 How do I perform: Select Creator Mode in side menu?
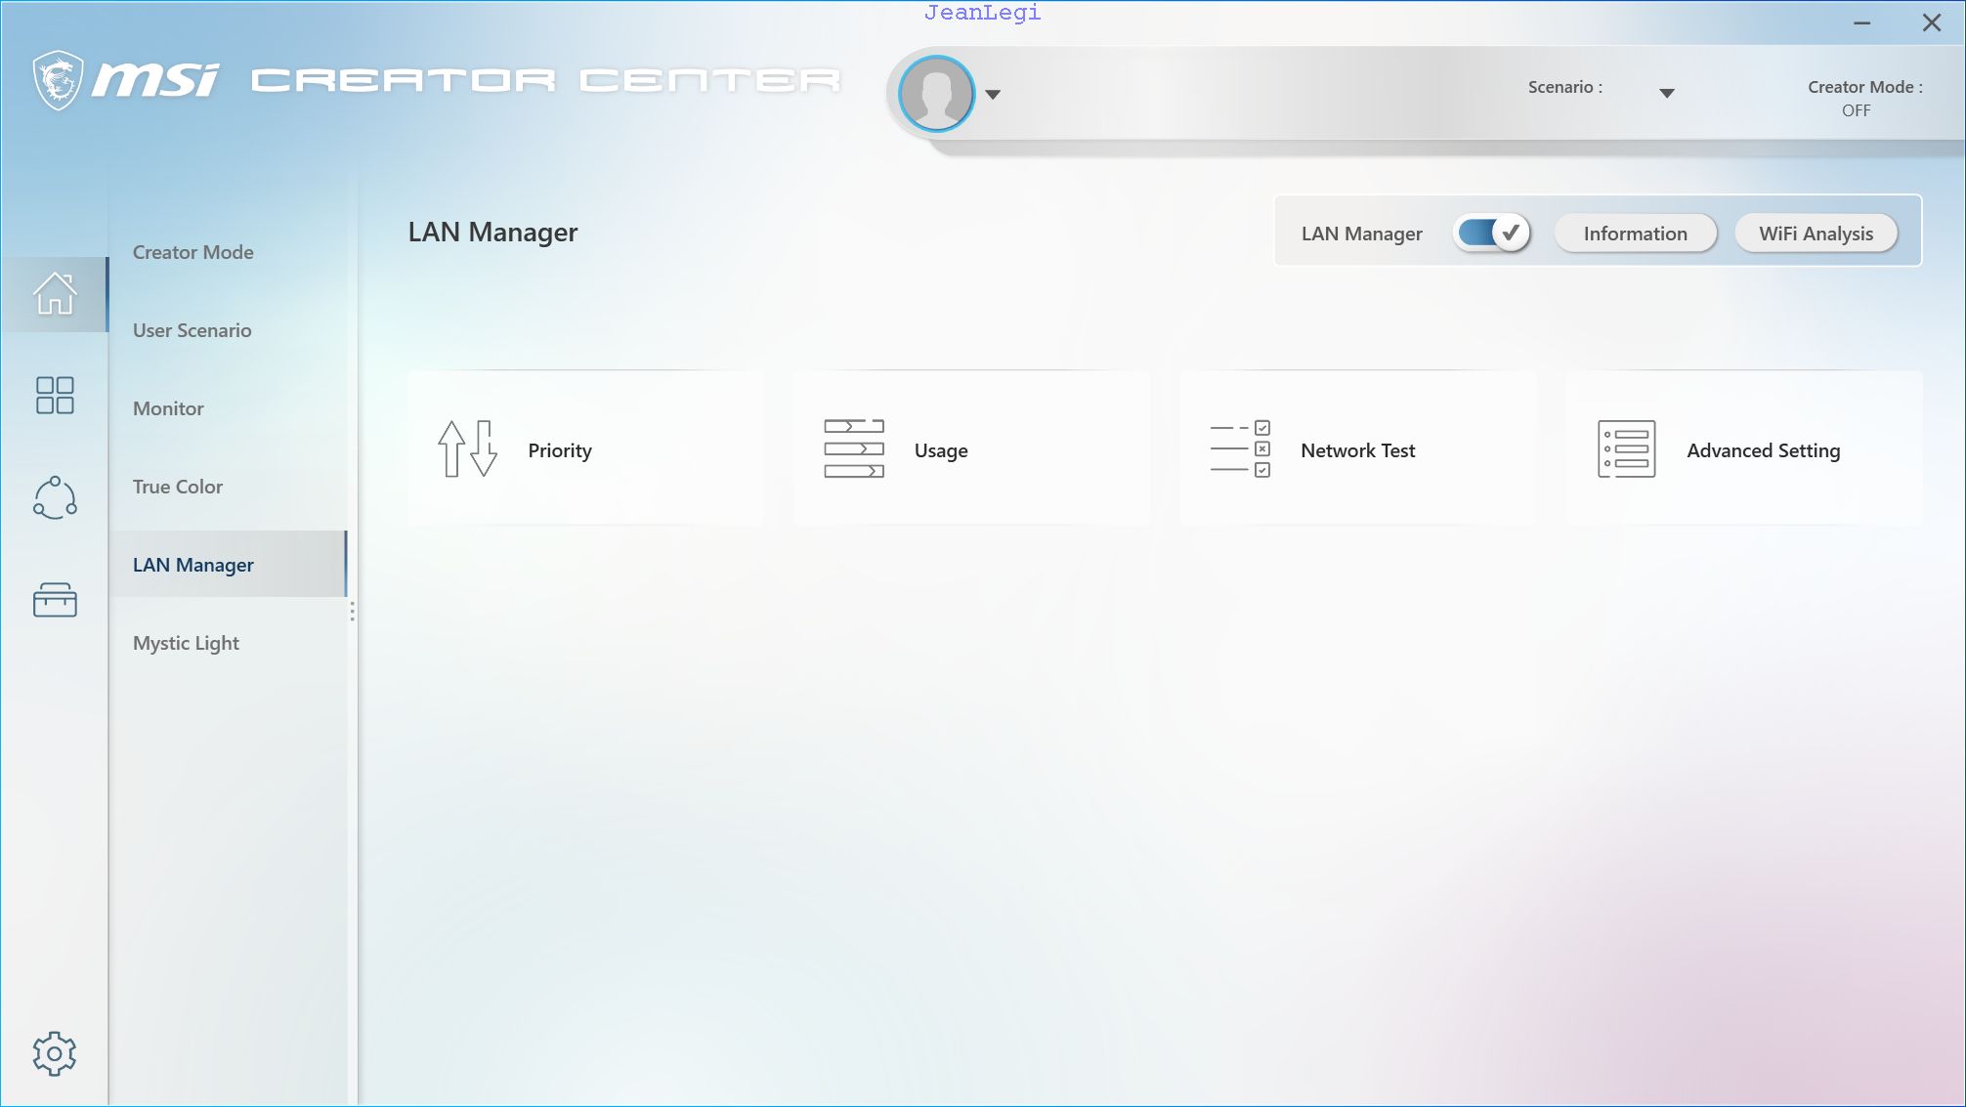(x=193, y=252)
